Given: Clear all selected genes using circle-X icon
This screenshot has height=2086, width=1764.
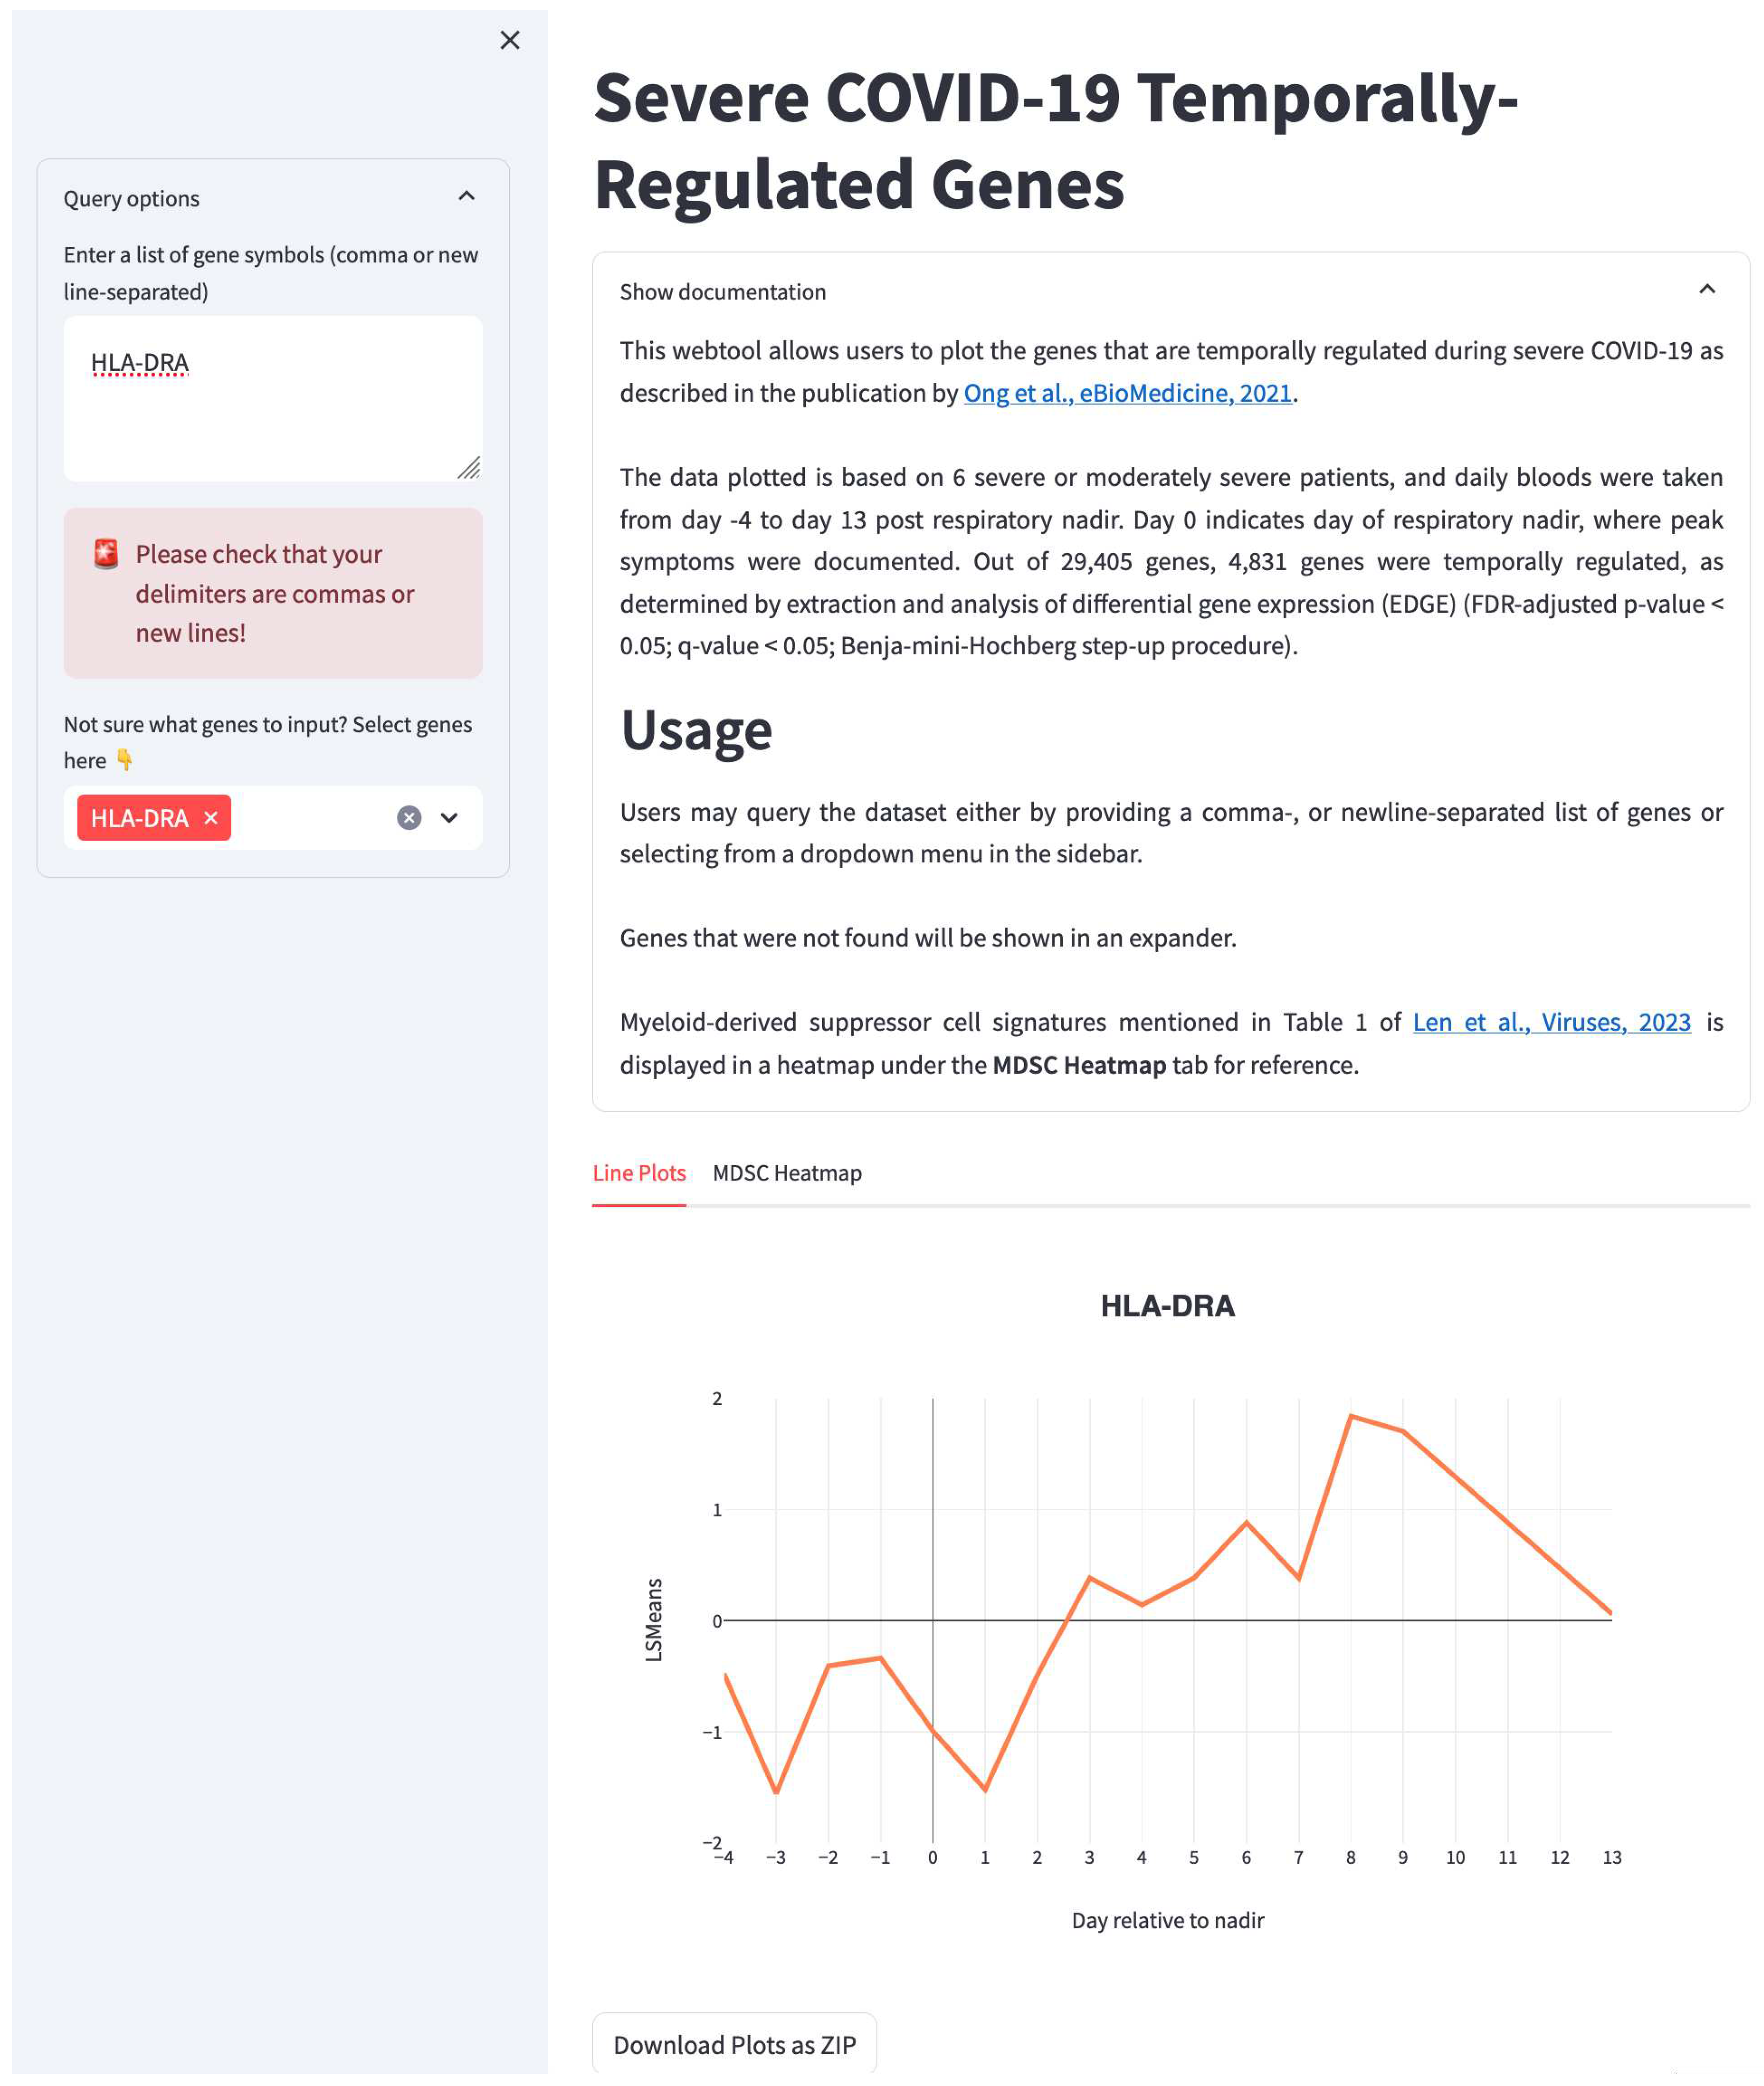Looking at the screenshot, I should 408,818.
